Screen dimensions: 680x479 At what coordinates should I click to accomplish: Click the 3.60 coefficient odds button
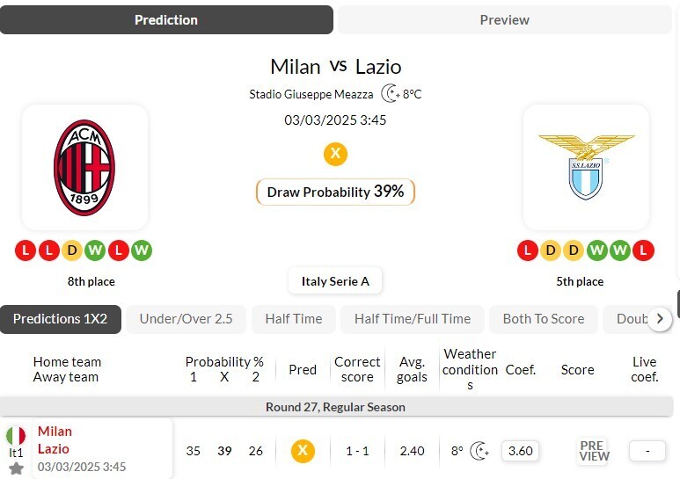(x=521, y=451)
